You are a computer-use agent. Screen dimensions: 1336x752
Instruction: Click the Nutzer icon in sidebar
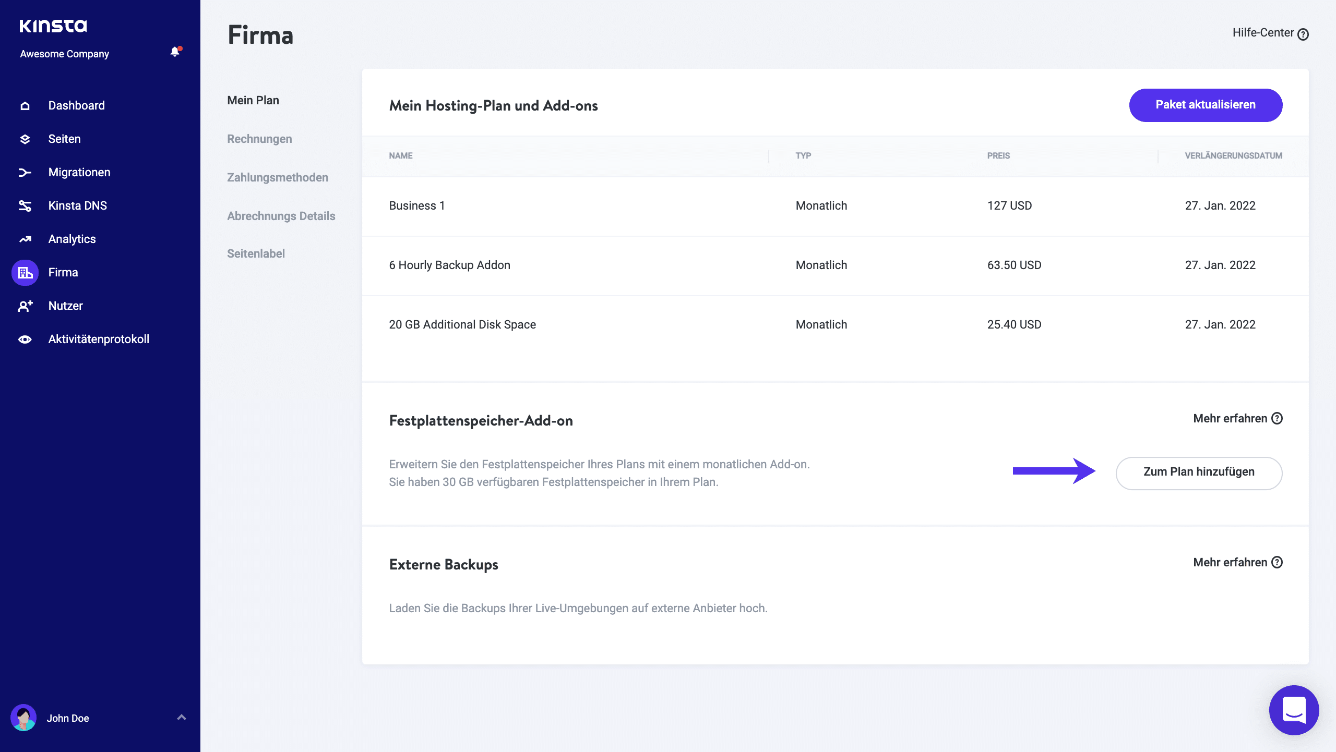[x=25, y=306]
